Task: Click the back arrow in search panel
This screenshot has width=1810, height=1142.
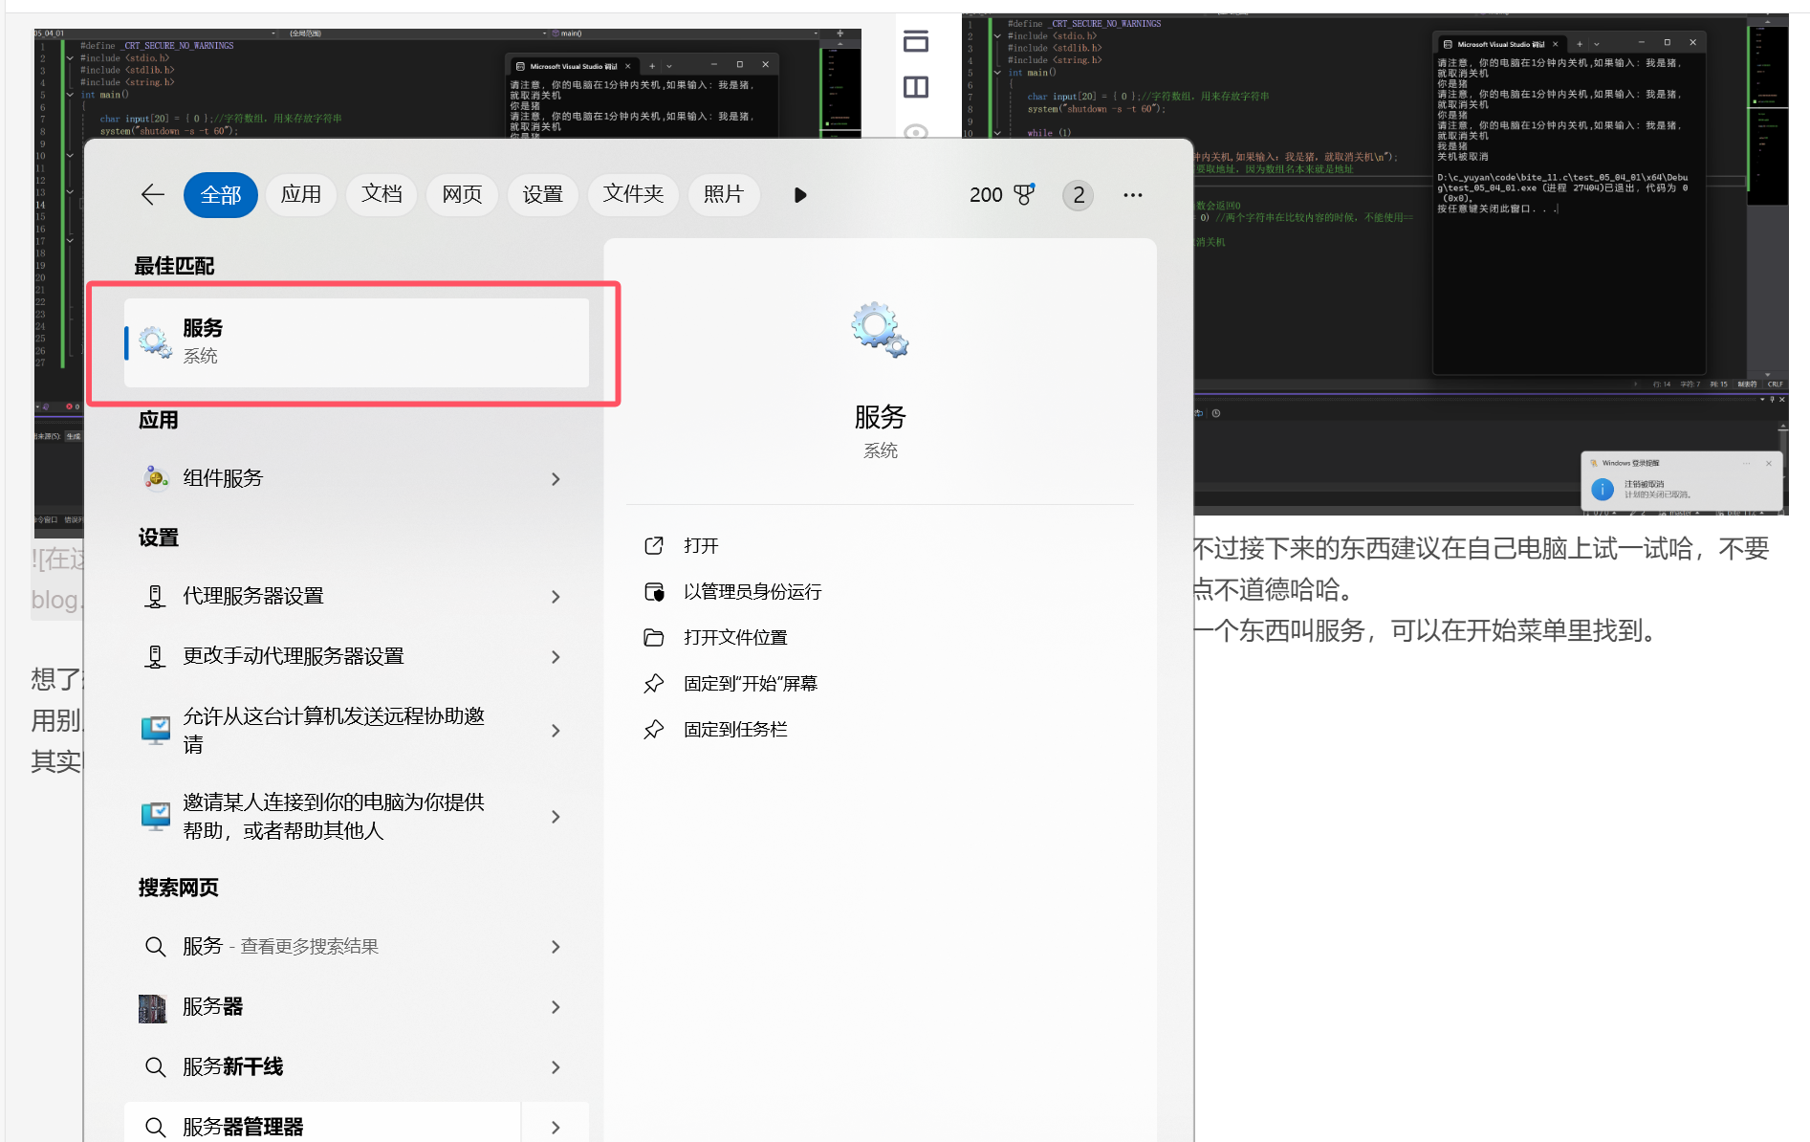Action: pyautogui.click(x=152, y=194)
